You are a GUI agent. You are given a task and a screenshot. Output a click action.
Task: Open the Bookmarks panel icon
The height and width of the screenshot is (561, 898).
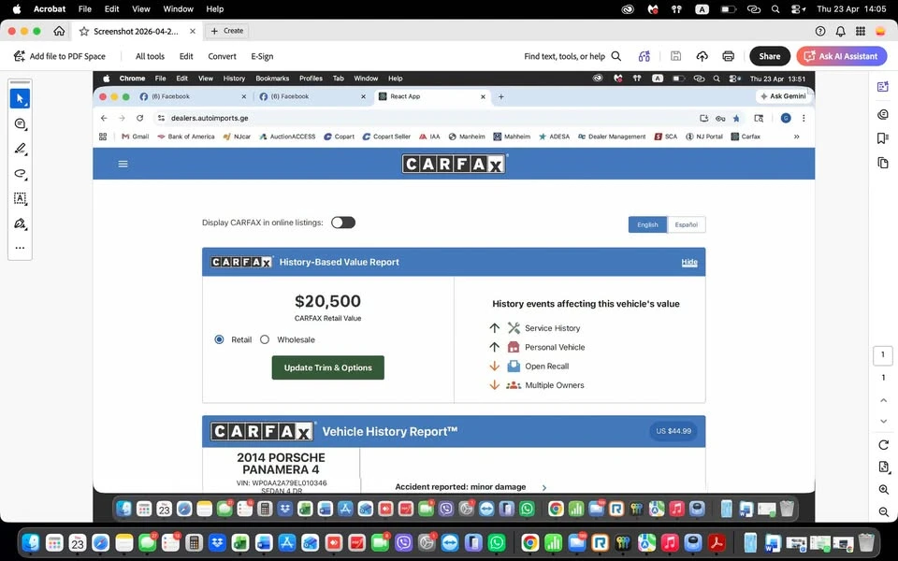click(882, 138)
